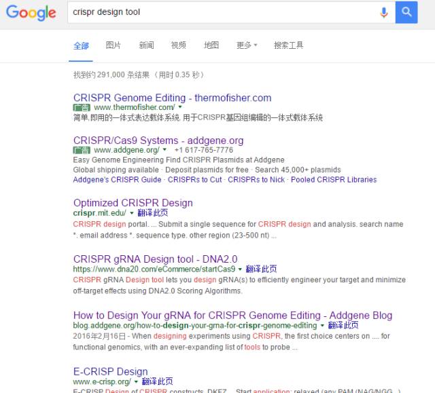Viewport: 435px width, 393px height.
Task: Expand arrow beside www.e-crisp.org/ URL
Action: tap(136, 381)
